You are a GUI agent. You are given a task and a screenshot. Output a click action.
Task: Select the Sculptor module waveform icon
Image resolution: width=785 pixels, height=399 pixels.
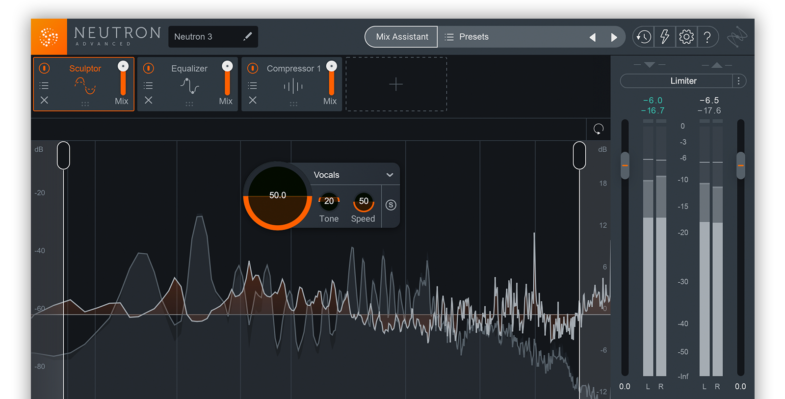[x=85, y=86]
